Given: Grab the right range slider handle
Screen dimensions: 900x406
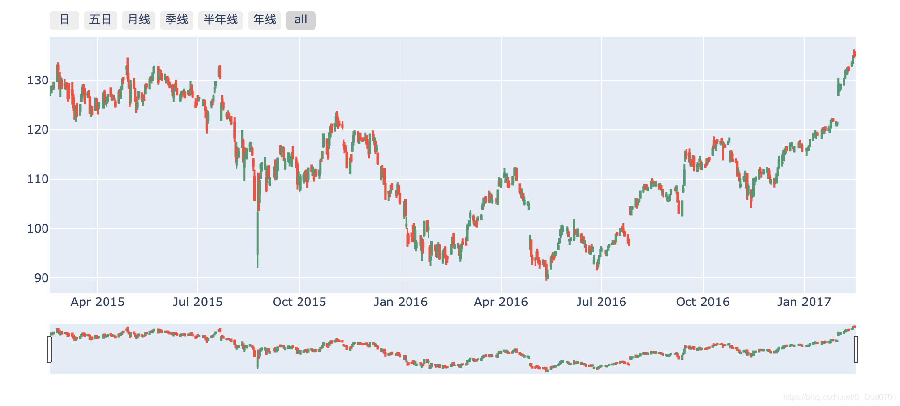Looking at the screenshot, I should [856, 349].
